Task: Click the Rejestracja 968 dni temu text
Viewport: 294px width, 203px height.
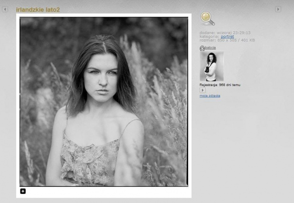Action: tap(220, 85)
